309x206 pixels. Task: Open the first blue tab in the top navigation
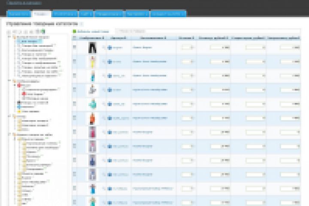[18, 14]
